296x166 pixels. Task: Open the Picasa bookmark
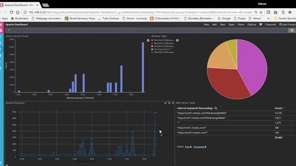point(240,18)
